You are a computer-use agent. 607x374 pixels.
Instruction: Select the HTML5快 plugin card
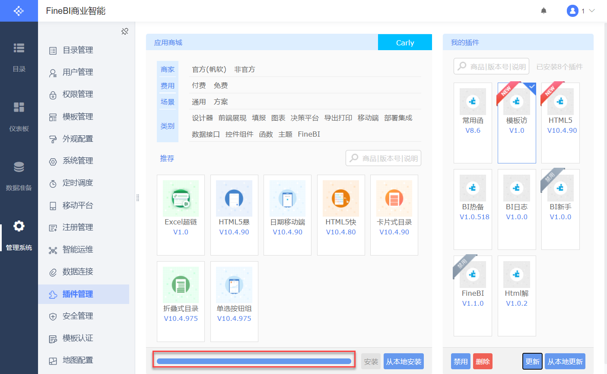click(341, 215)
